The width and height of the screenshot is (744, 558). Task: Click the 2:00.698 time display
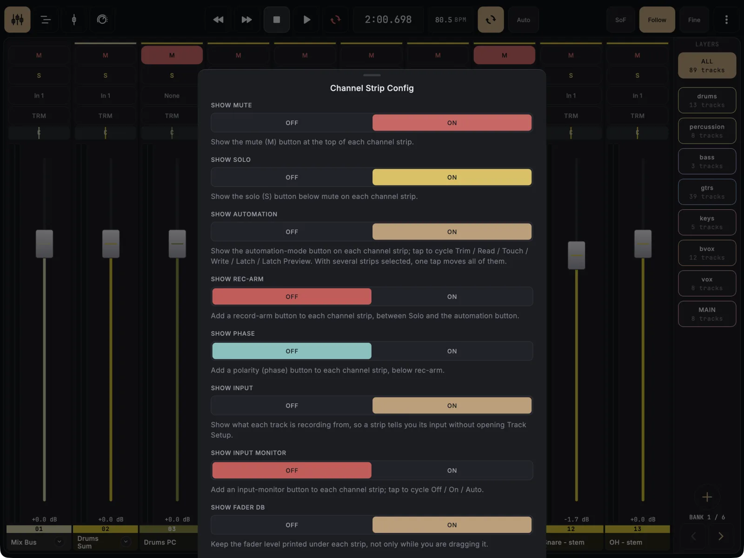[x=388, y=20]
